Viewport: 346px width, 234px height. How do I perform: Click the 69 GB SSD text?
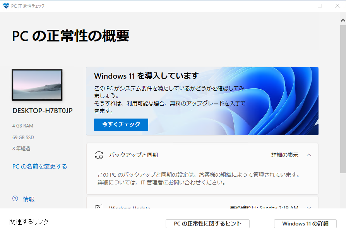tap(23, 138)
